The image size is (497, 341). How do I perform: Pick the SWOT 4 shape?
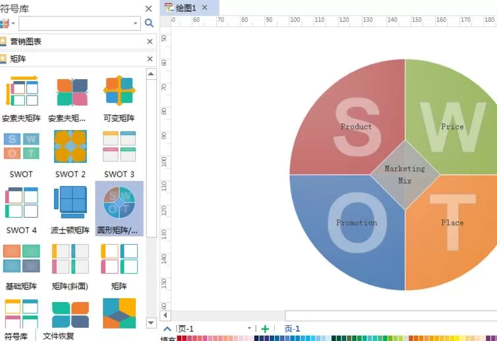(21, 202)
